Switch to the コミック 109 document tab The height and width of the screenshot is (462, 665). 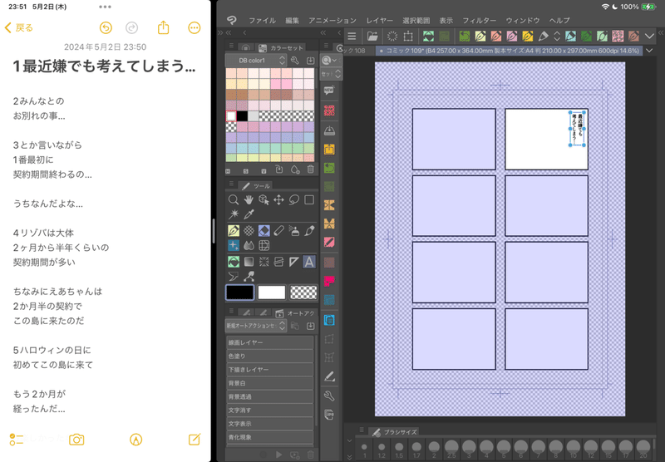coord(509,51)
